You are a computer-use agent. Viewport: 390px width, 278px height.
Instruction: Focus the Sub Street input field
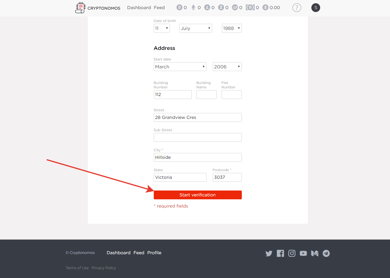tap(198, 137)
